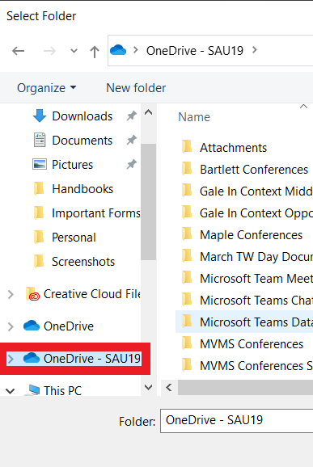
Task: Click the up-one-level arrow icon
Action: tap(95, 51)
